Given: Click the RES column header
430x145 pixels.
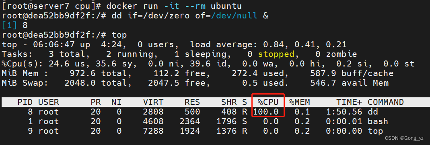Looking at the screenshot, I should pyautogui.click(x=192, y=102).
